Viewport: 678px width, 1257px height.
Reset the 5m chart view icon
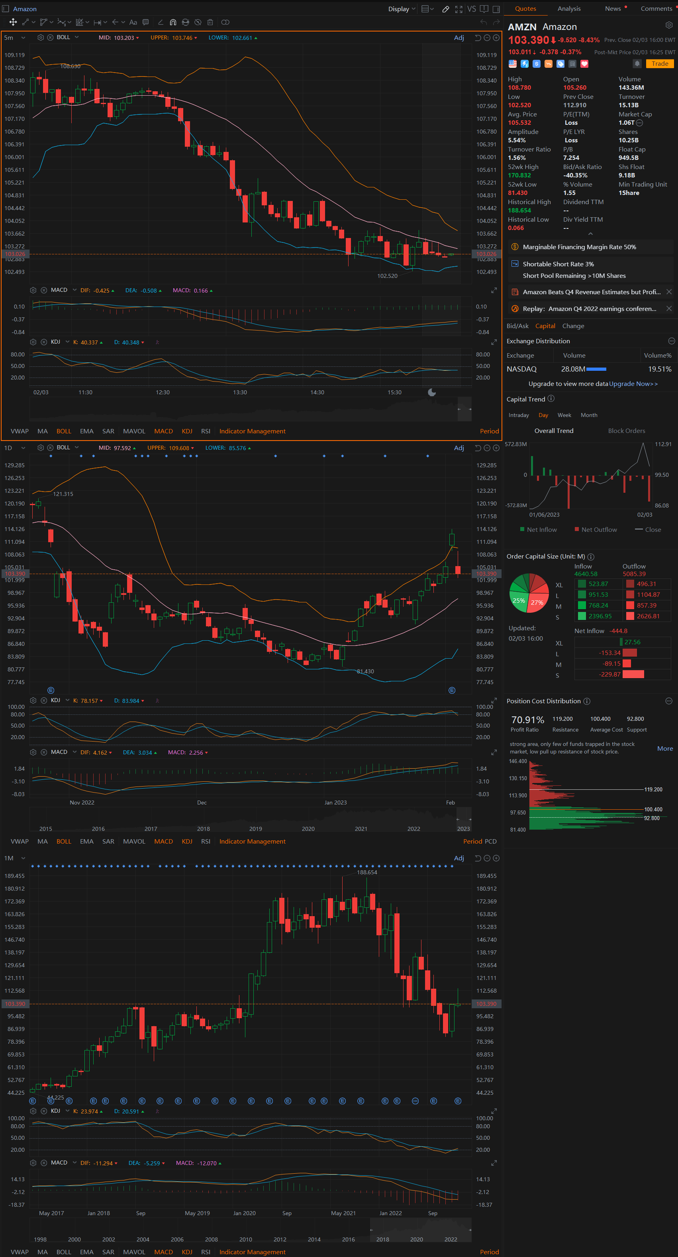click(x=478, y=37)
